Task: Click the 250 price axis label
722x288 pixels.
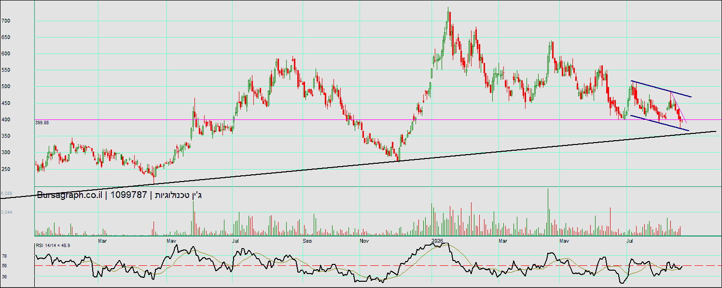Action: (6, 170)
